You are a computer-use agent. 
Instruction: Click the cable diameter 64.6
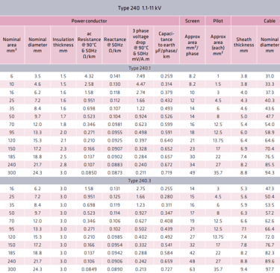[x=270, y=140]
